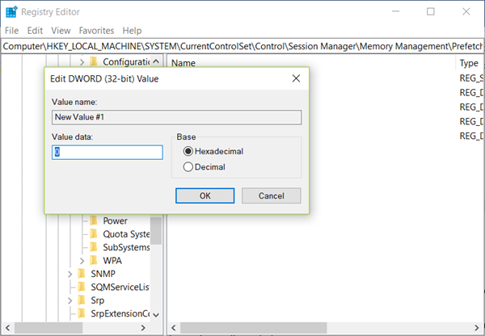Screen dimensions: 485x336
Task: Confirm the DWORD value with OK
Action: [x=205, y=195]
